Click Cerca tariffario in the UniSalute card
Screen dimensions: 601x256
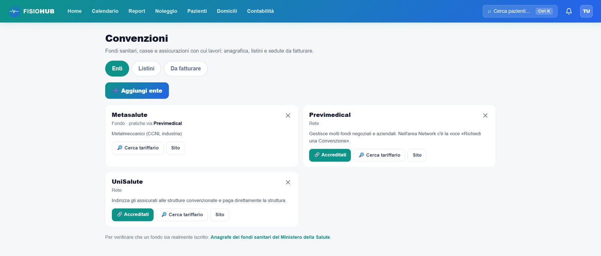[182, 215]
